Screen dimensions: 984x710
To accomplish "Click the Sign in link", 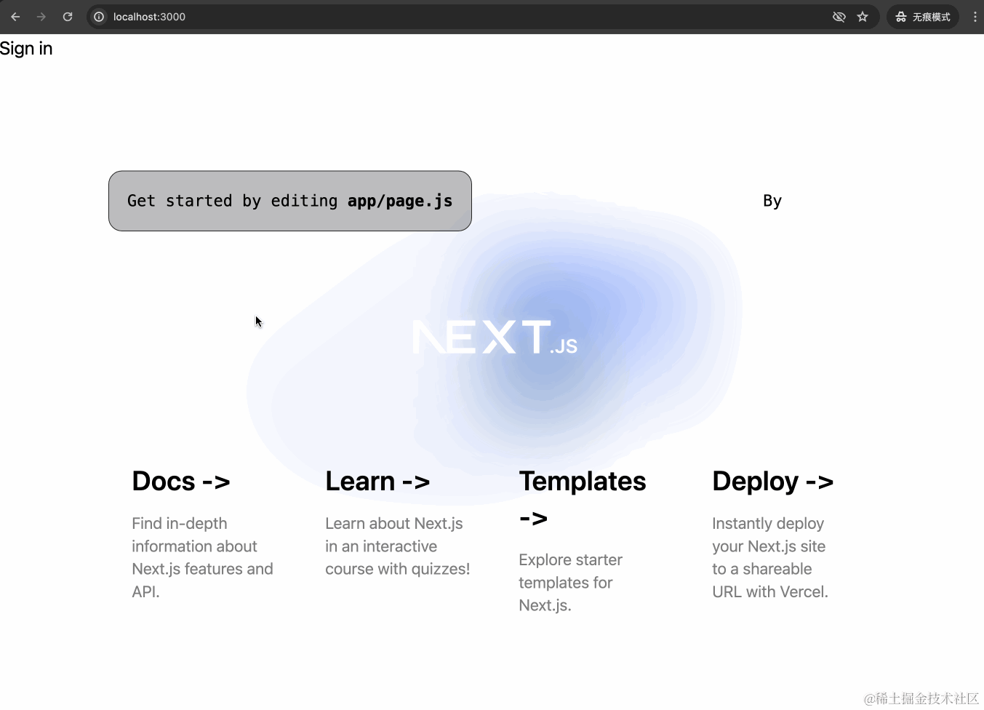I will [x=26, y=49].
